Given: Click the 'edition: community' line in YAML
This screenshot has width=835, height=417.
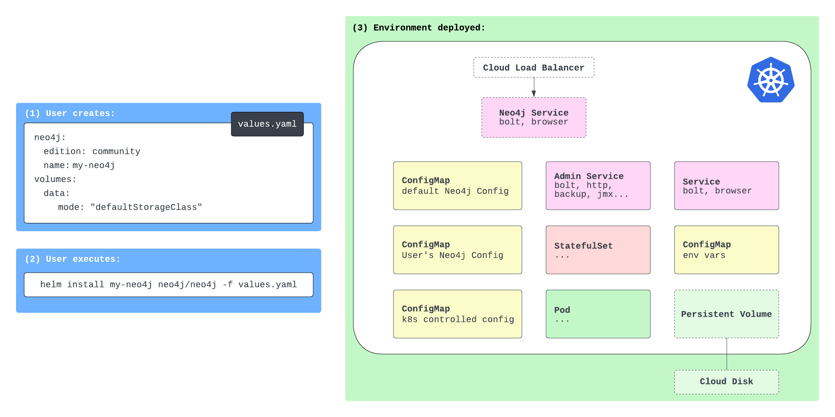Looking at the screenshot, I should (92, 152).
